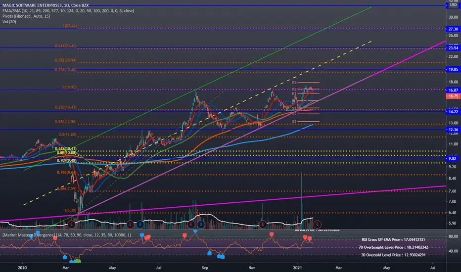461x272 pixels.
Task: Click the earnings E marker near March 2020
Action: [x=71, y=225]
